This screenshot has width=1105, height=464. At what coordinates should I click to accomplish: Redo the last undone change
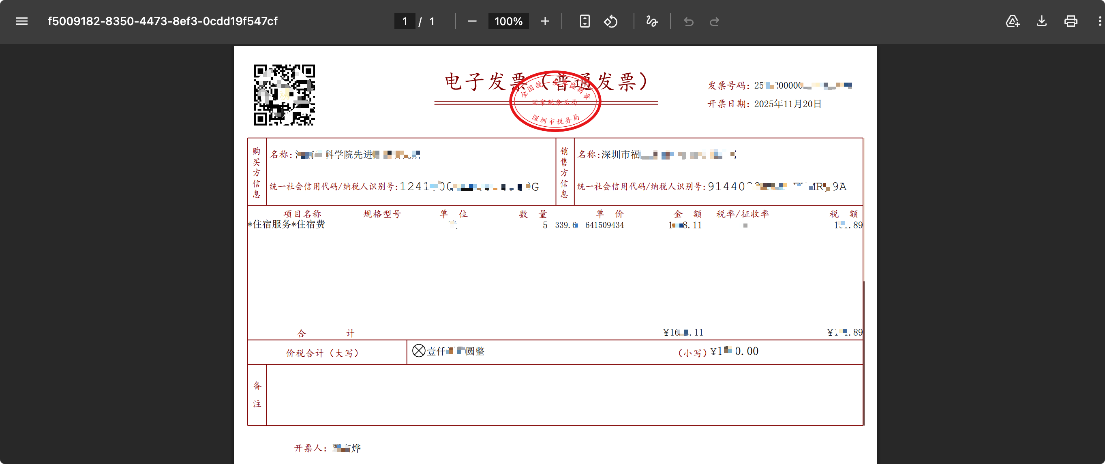[x=714, y=21]
